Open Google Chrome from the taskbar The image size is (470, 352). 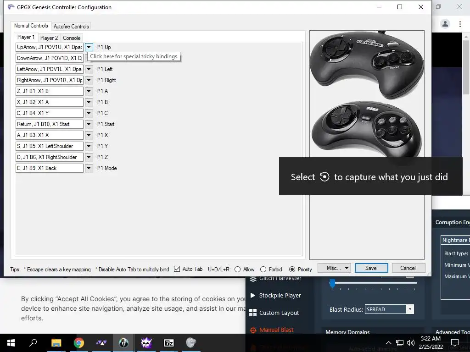coord(79,343)
